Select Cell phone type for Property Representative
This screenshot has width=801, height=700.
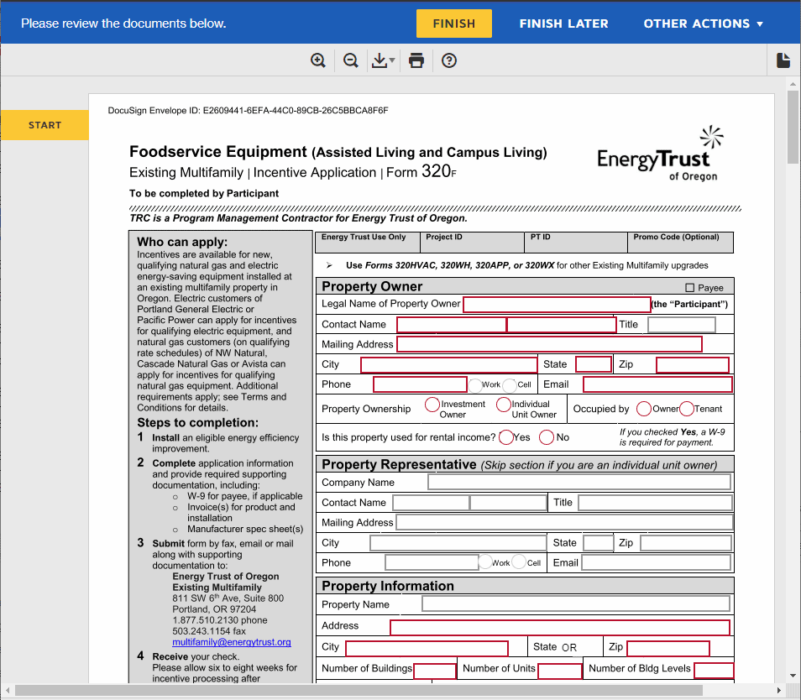tap(519, 562)
